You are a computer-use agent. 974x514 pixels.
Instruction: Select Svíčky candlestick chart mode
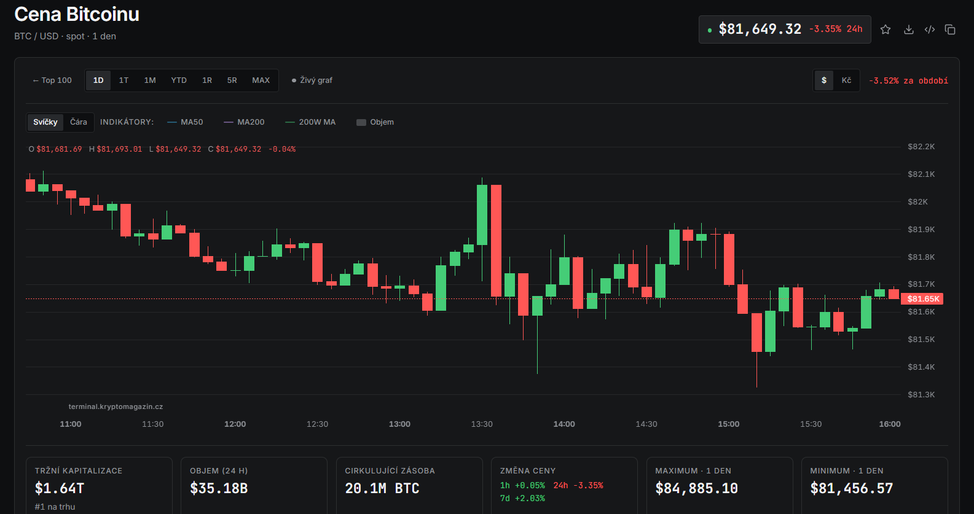(x=45, y=122)
